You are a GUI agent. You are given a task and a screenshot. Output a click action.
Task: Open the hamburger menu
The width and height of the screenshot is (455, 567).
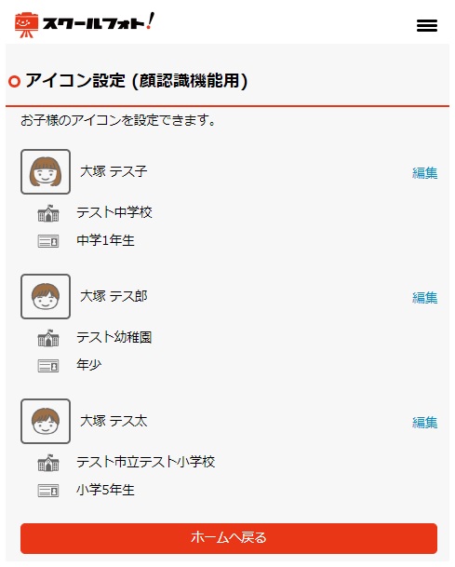[x=427, y=25]
